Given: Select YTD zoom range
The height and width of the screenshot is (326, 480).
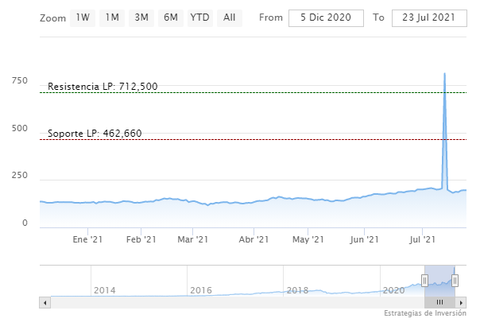Looking at the screenshot, I should point(199,17).
